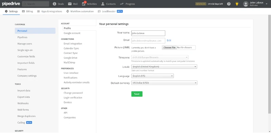Click the Apps & integrations grid icon

click(38, 11)
